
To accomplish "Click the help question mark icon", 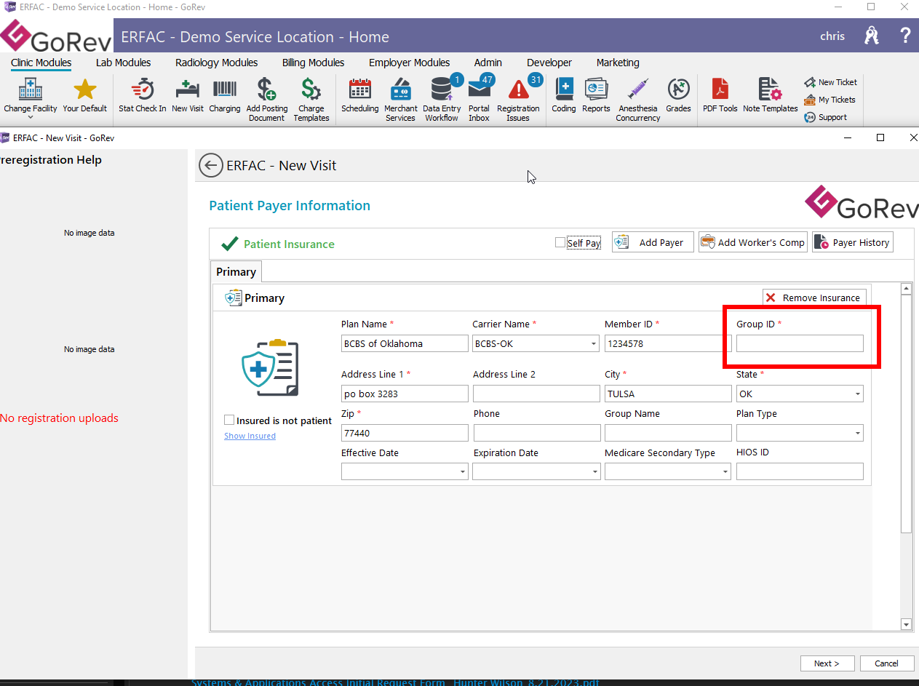I will [905, 36].
